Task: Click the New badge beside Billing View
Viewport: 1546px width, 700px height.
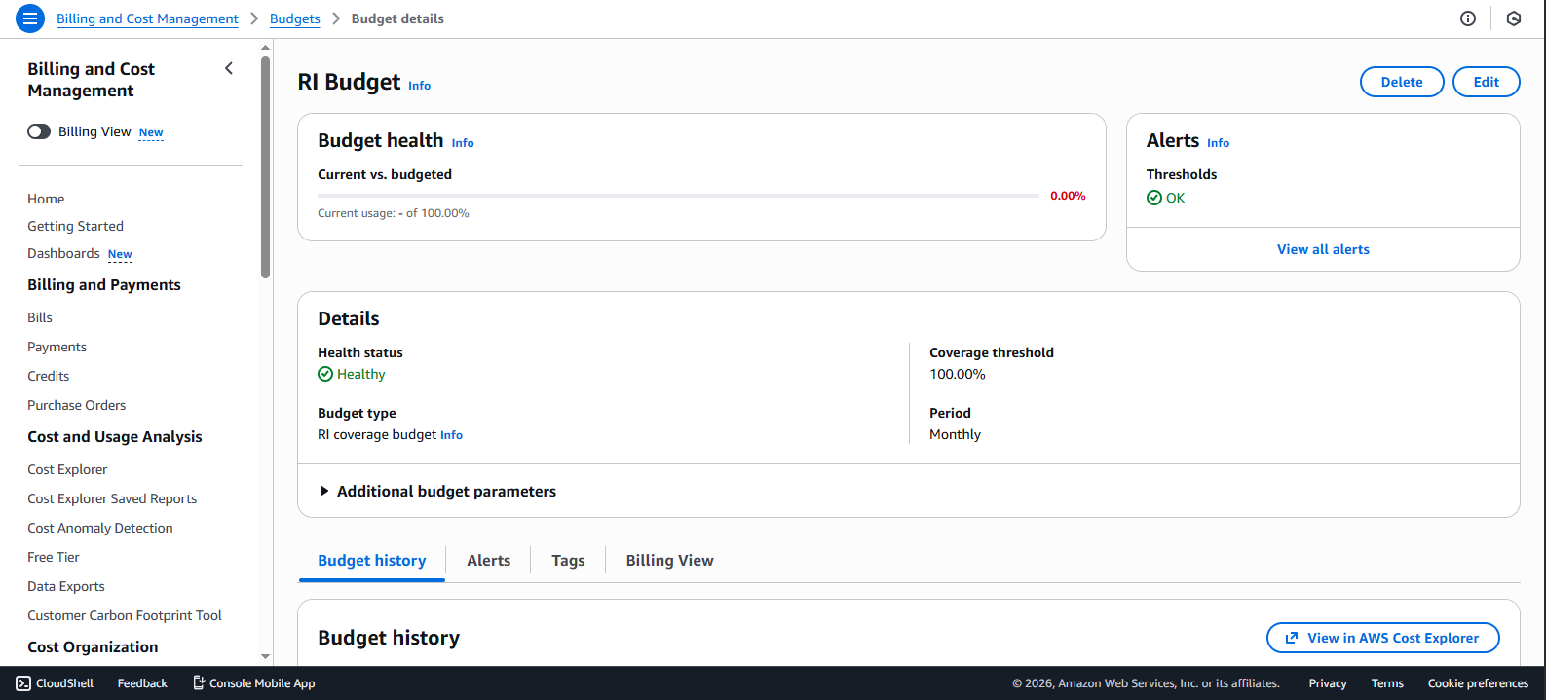Action: tap(151, 132)
